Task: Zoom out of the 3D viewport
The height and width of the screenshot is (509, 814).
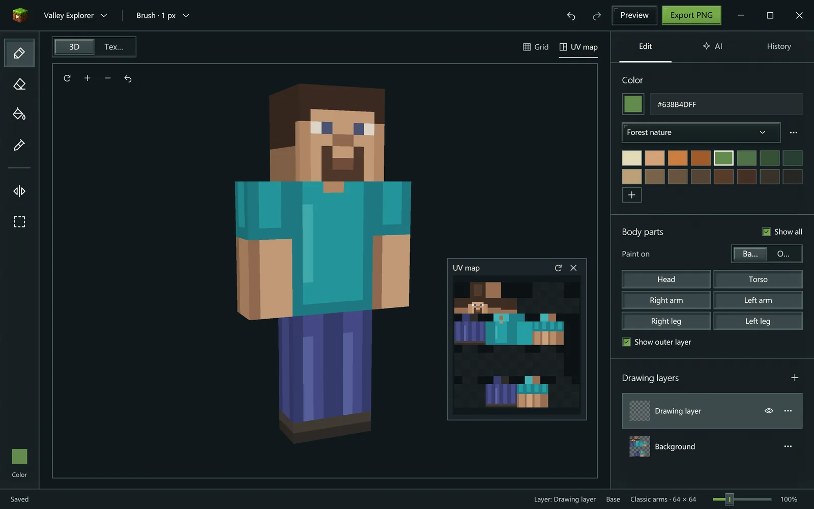Action: click(x=108, y=78)
